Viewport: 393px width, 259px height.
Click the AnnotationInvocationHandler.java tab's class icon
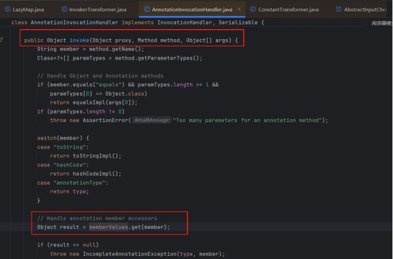click(x=147, y=10)
